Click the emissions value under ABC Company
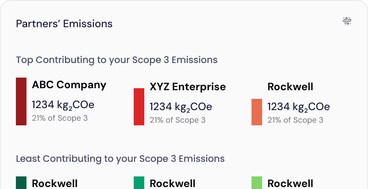368x189 pixels. 63,105
